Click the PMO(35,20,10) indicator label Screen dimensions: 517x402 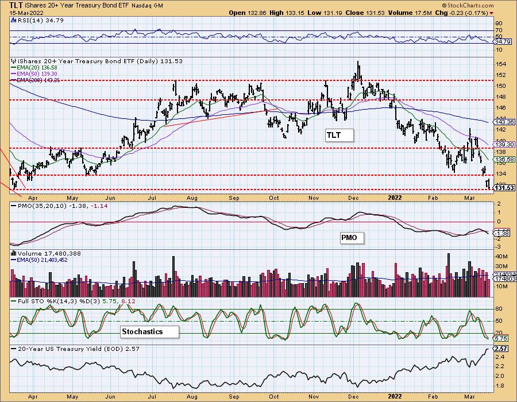pos(59,206)
